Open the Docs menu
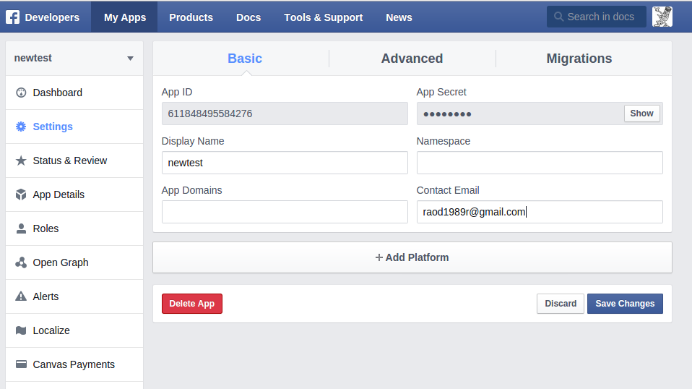This screenshot has width=692, height=389. tap(248, 17)
